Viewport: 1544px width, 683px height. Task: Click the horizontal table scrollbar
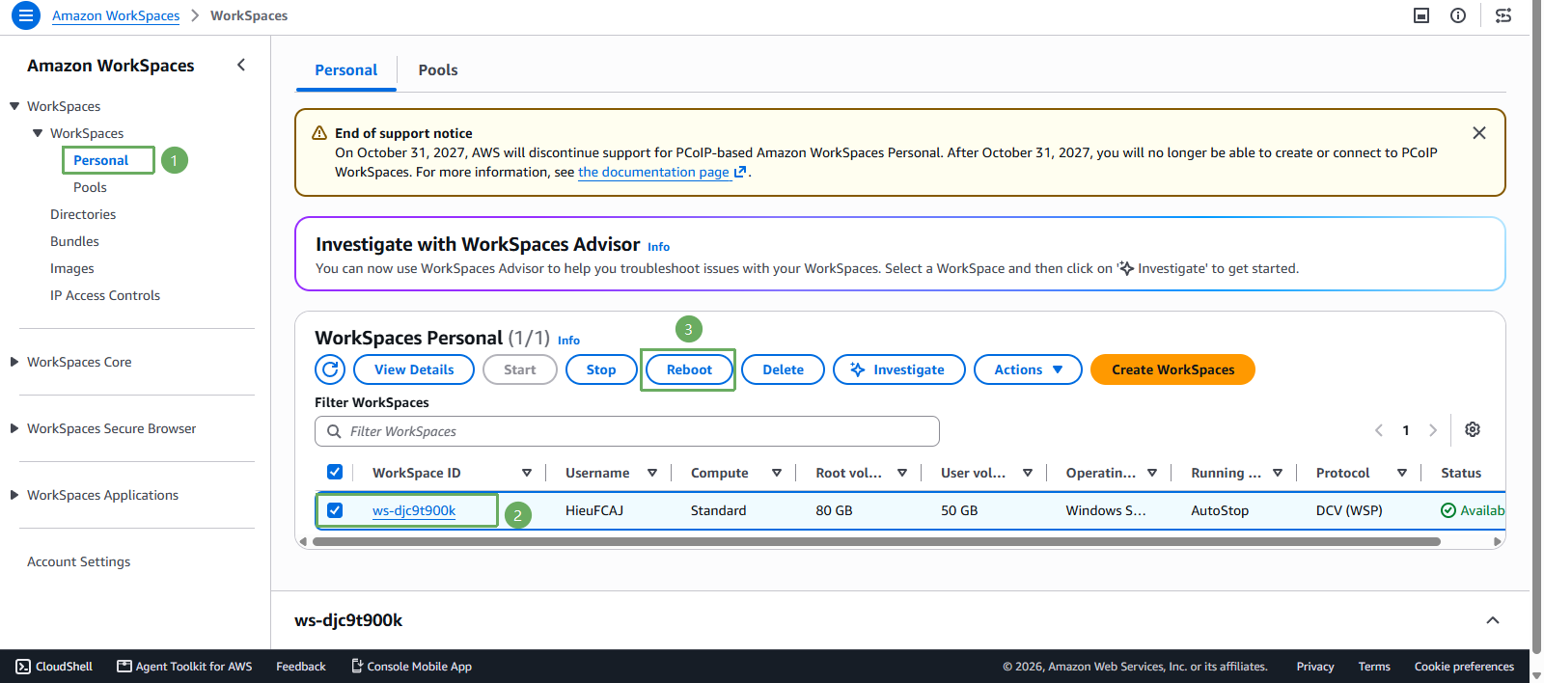pos(876,542)
